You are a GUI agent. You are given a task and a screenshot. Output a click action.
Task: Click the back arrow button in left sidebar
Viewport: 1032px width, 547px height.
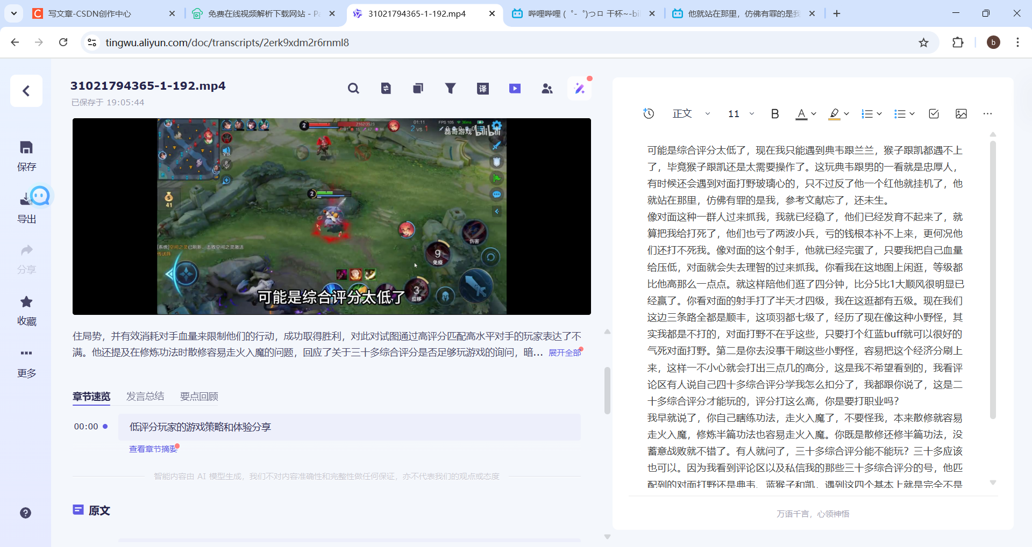coord(26,91)
